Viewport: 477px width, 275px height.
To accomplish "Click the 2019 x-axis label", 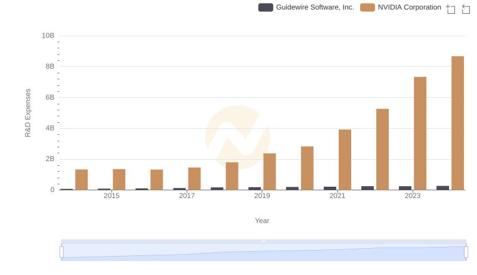I will [262, 196].
